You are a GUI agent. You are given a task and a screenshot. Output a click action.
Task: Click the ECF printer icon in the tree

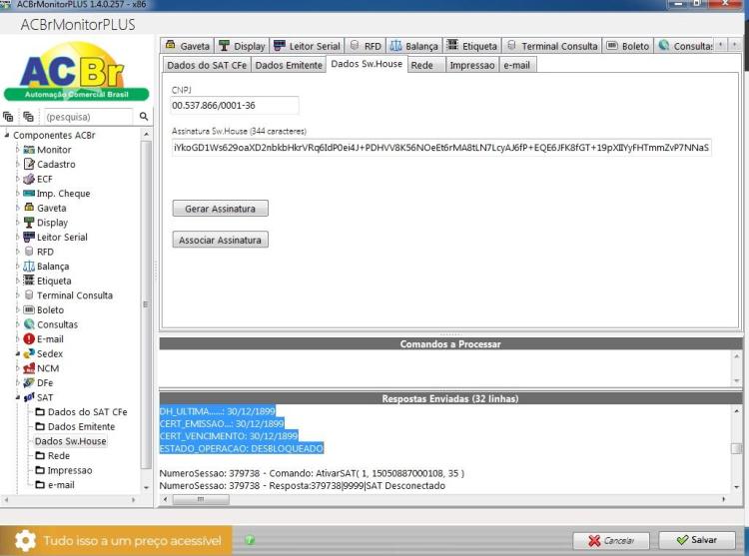(x=29, y=179)
